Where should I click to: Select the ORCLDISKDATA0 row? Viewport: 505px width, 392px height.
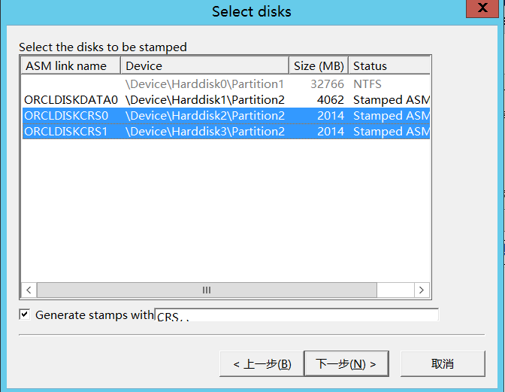pyautogui.click(x=226, y=100)
